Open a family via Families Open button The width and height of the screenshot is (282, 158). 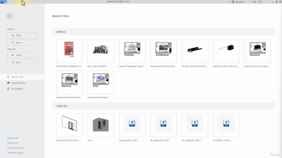pyautogui.click(x=22, y=55)
